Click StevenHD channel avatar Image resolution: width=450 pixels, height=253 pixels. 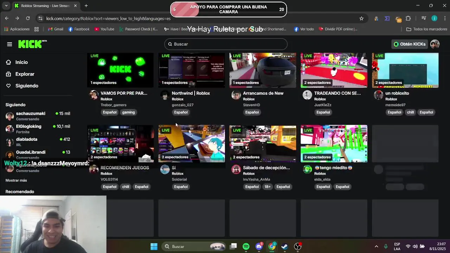pyautogui.click(x=236, y=95)
